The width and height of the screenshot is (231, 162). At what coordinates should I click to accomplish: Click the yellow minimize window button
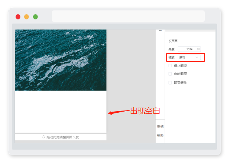26,17
